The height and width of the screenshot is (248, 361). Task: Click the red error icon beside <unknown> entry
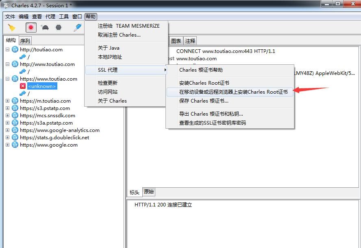[x=22, y=86]
